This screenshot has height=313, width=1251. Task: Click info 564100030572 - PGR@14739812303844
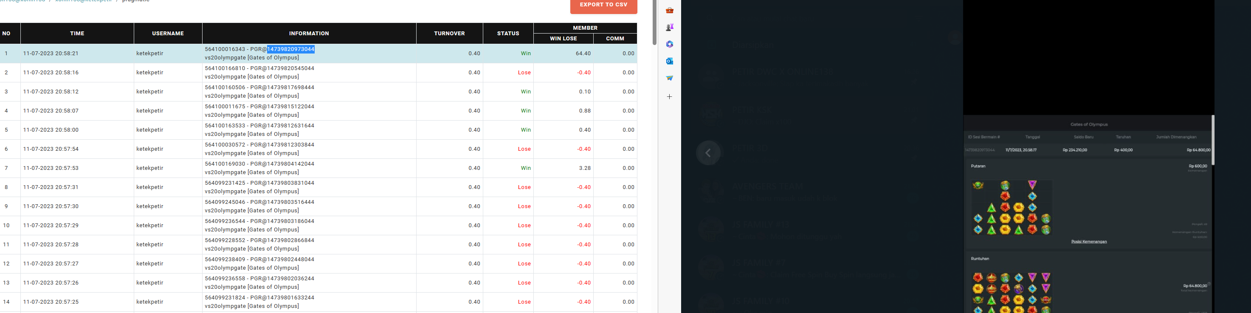(259, 145)
